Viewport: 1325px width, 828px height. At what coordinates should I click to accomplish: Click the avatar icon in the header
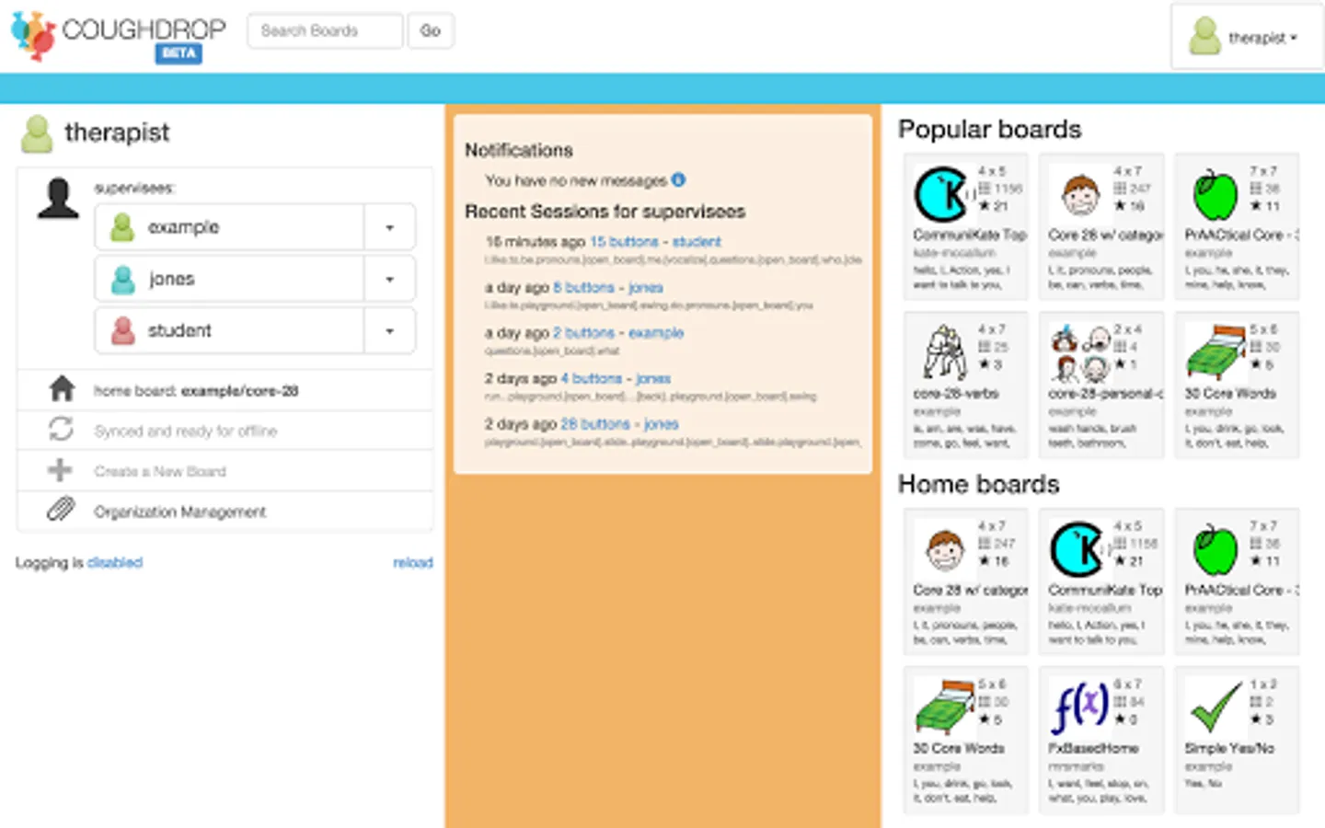1204,36
